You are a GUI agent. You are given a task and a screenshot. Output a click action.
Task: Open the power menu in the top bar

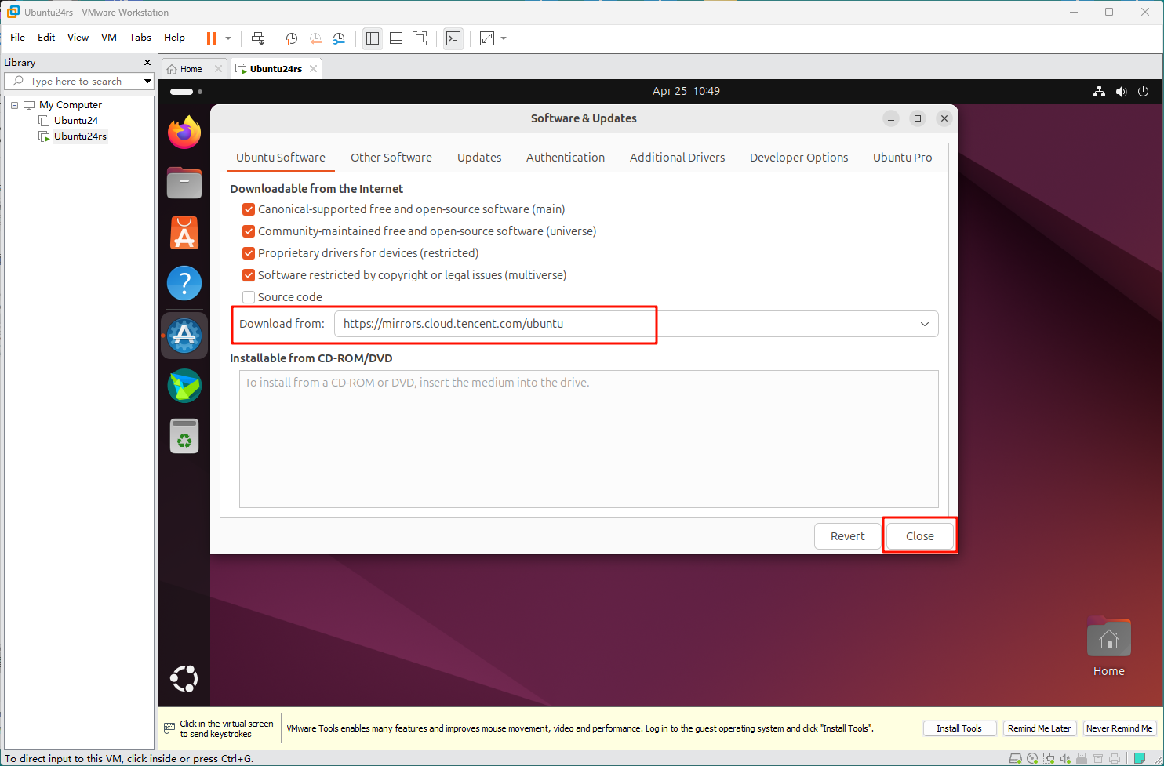1143,91
